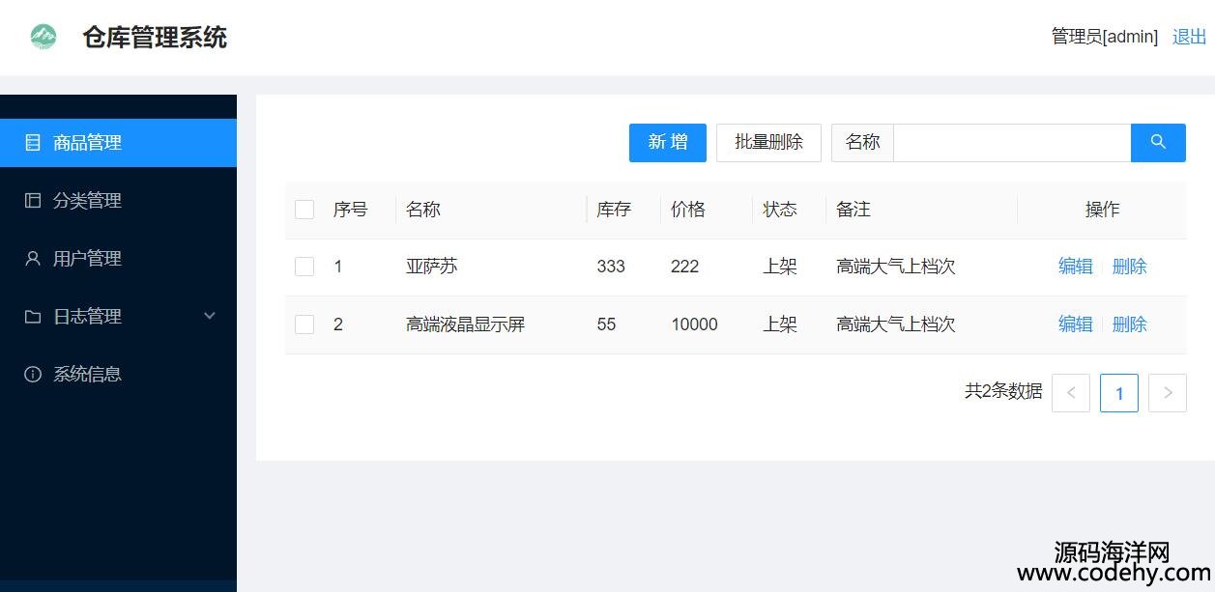The image size is (1215, 592).
Task: Click 上架 status in 高端液晶显示屏 row
Action: point(780,324)
